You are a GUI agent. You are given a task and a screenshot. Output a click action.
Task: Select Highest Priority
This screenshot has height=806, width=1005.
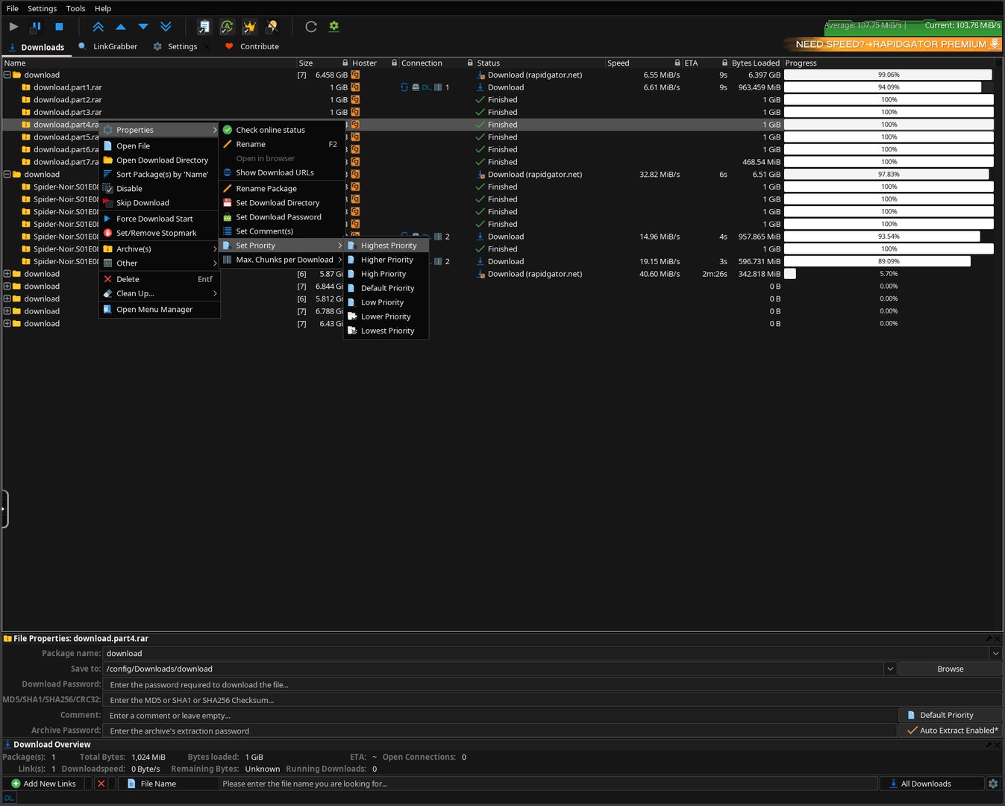pos(386,246)
